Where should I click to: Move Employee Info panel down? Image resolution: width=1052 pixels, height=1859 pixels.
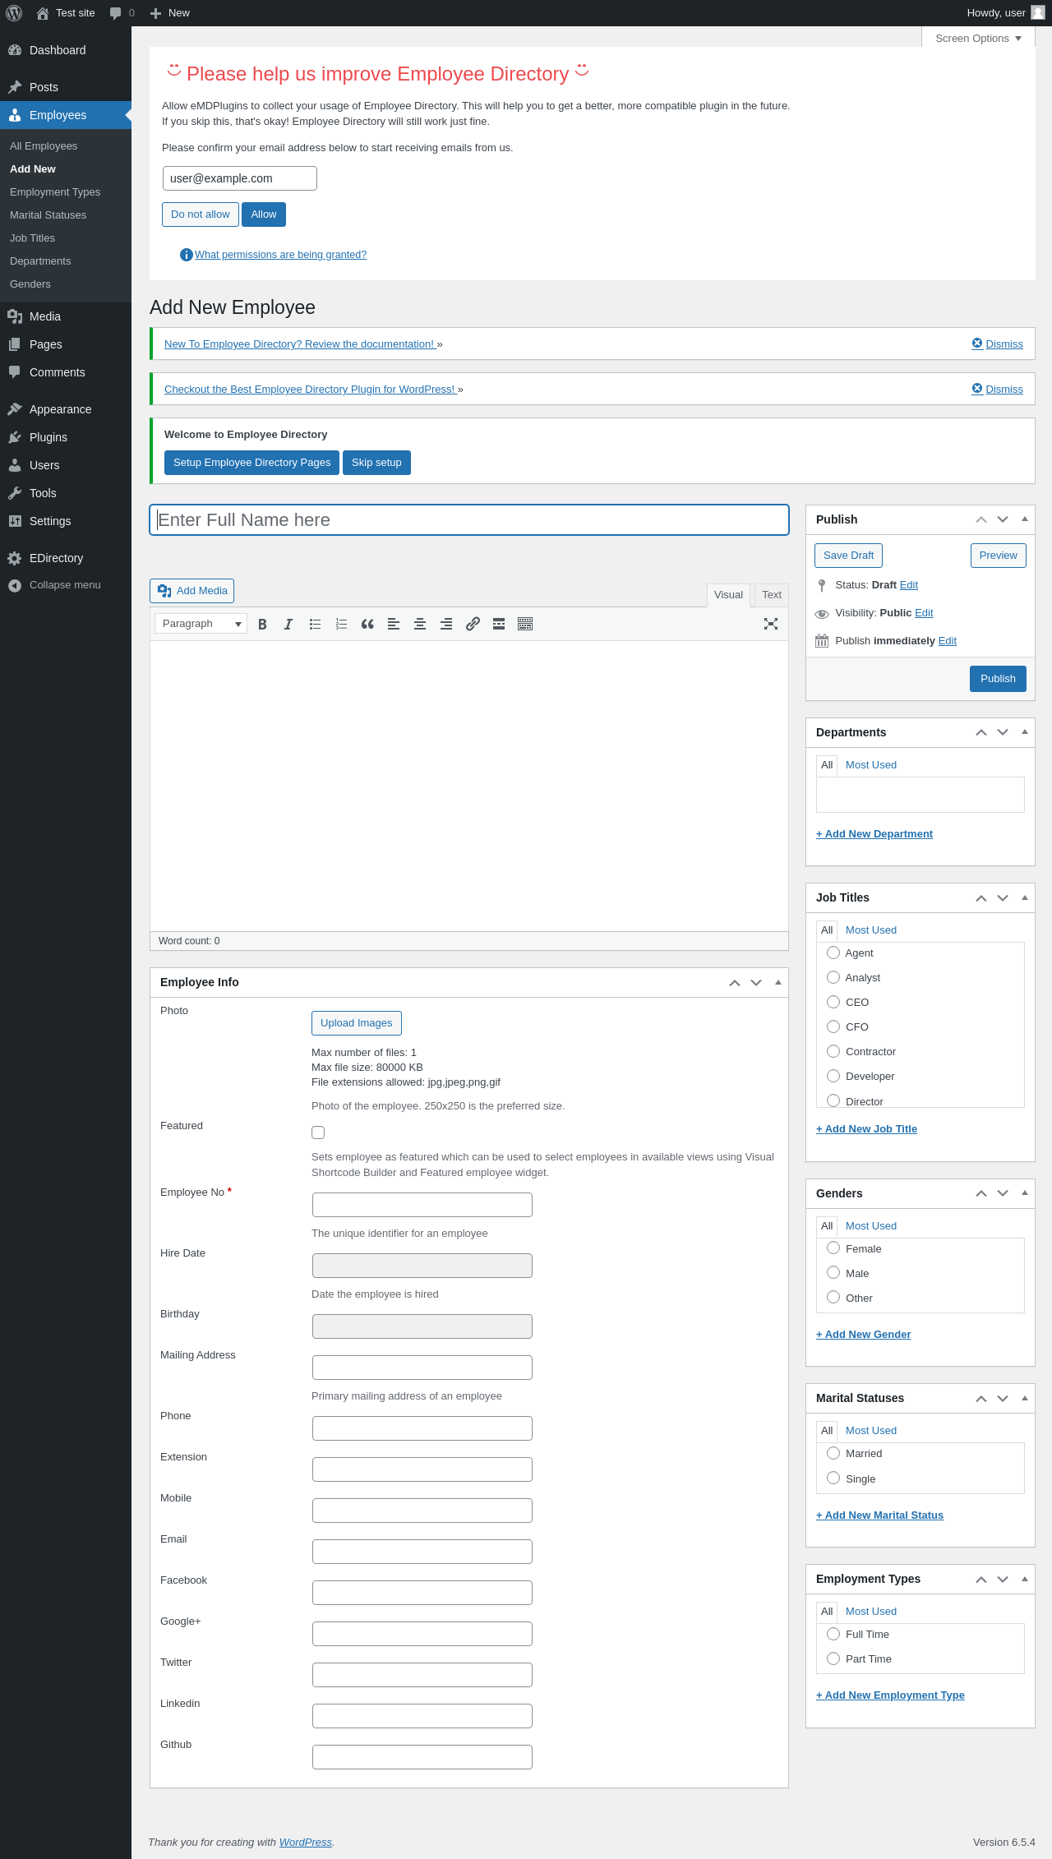[x=756, y=983]
